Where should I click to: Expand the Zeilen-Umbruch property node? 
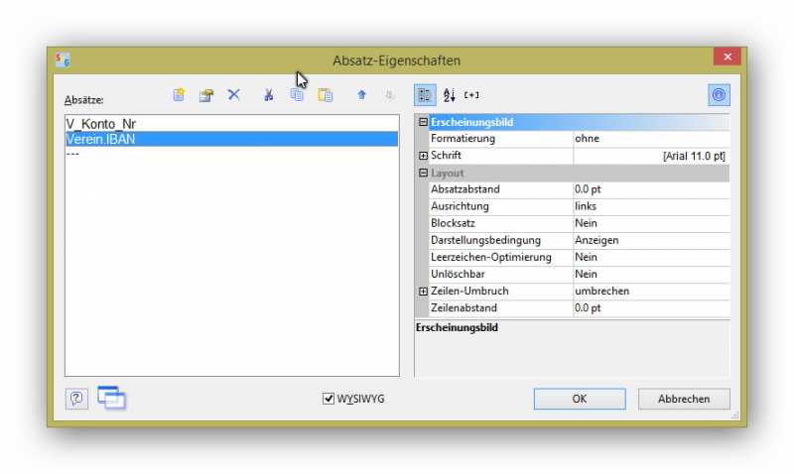[424, 292]
